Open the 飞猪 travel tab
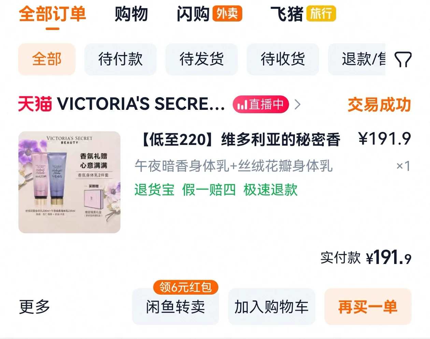Screen dimensions: 430x339 click(x=287, y=14)
